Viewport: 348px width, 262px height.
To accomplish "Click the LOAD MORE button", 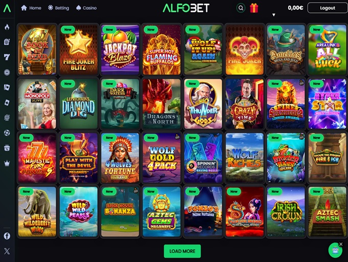I will click(x=182, y=251).
